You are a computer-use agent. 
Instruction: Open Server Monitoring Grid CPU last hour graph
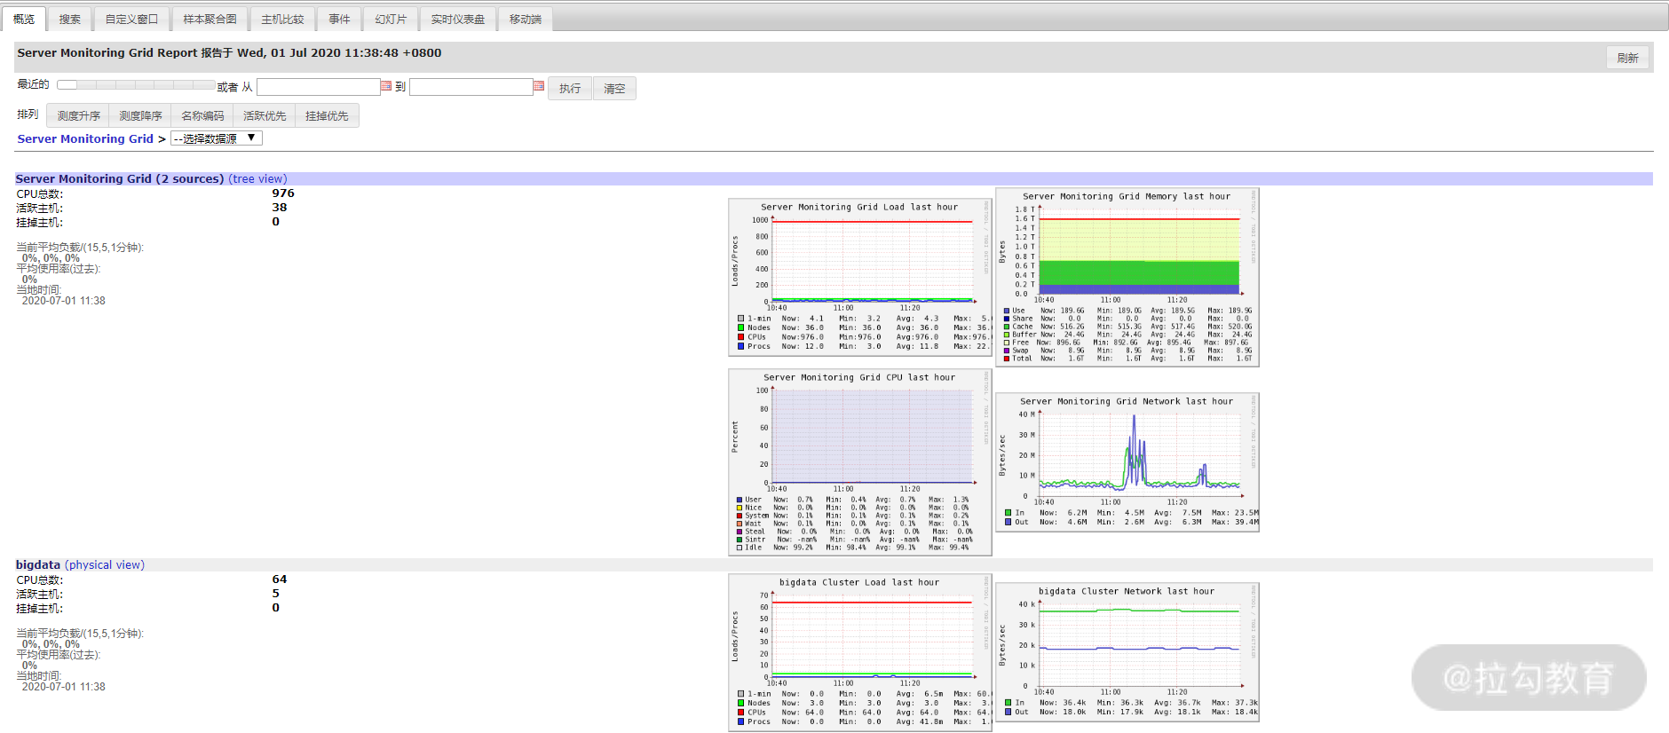[860, 462]
